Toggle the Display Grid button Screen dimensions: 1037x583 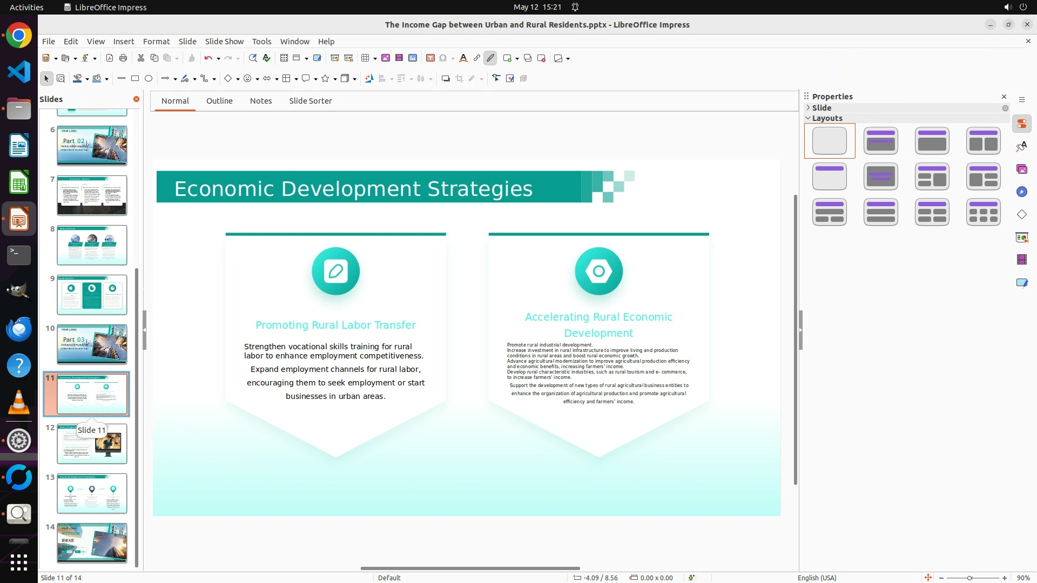[x=284, y=58]
